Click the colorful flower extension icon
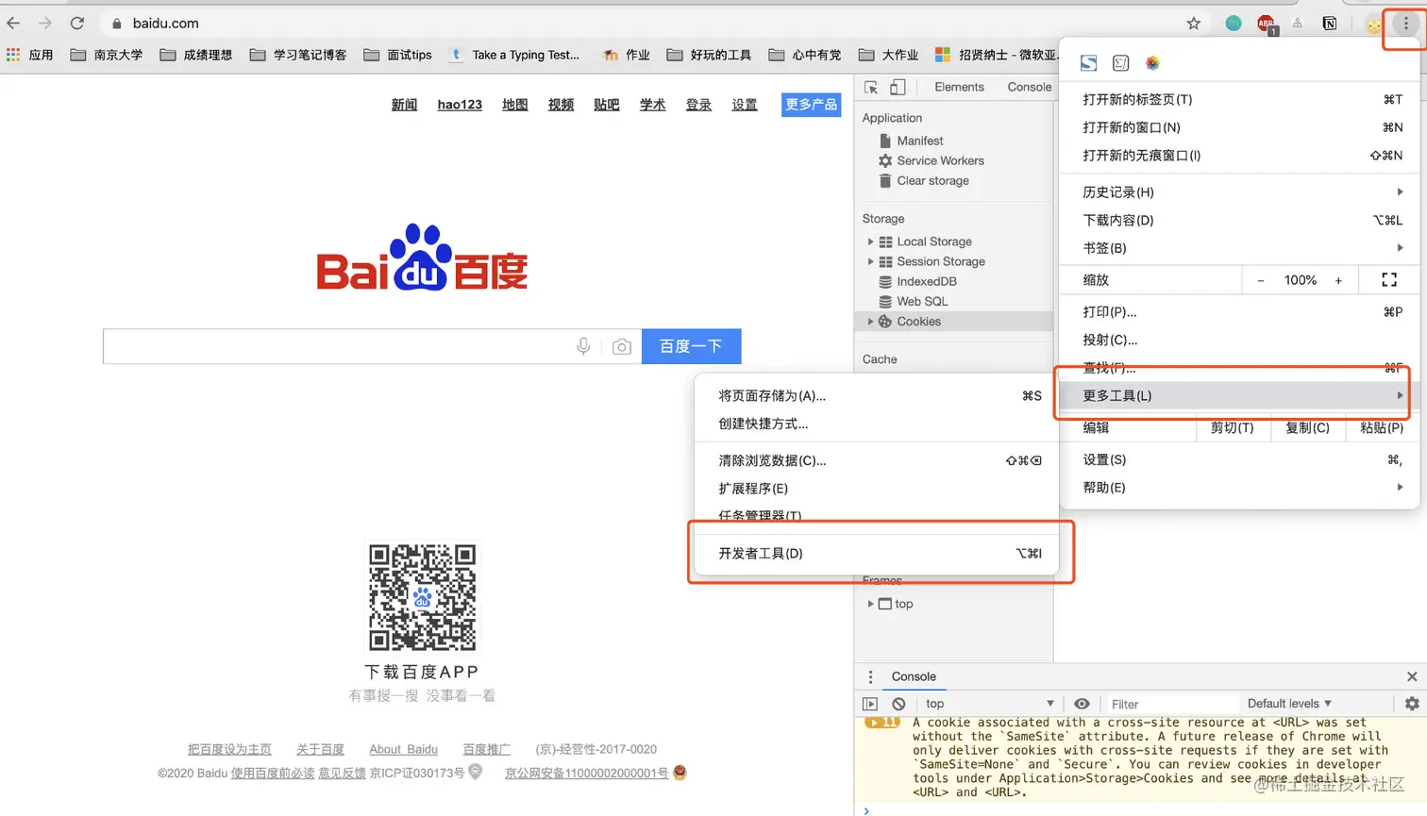Screen dimensions: 1427x816 1152,63
